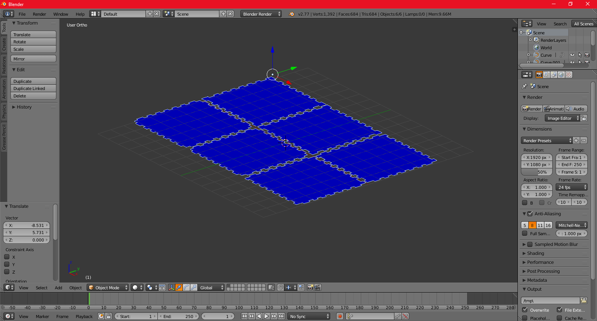The width and height of the screenshot is (597, 321).
Task: Open the Image Editor display dropdown
Action: (562, 118)
